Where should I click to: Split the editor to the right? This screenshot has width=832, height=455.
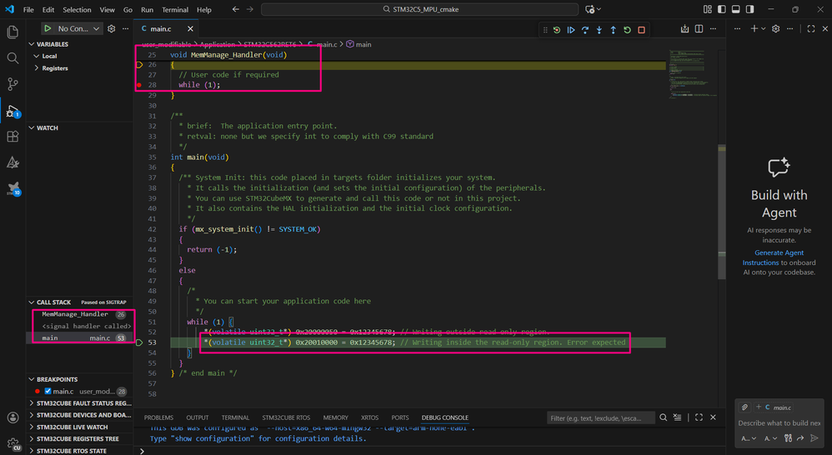(x=699, y=28)
